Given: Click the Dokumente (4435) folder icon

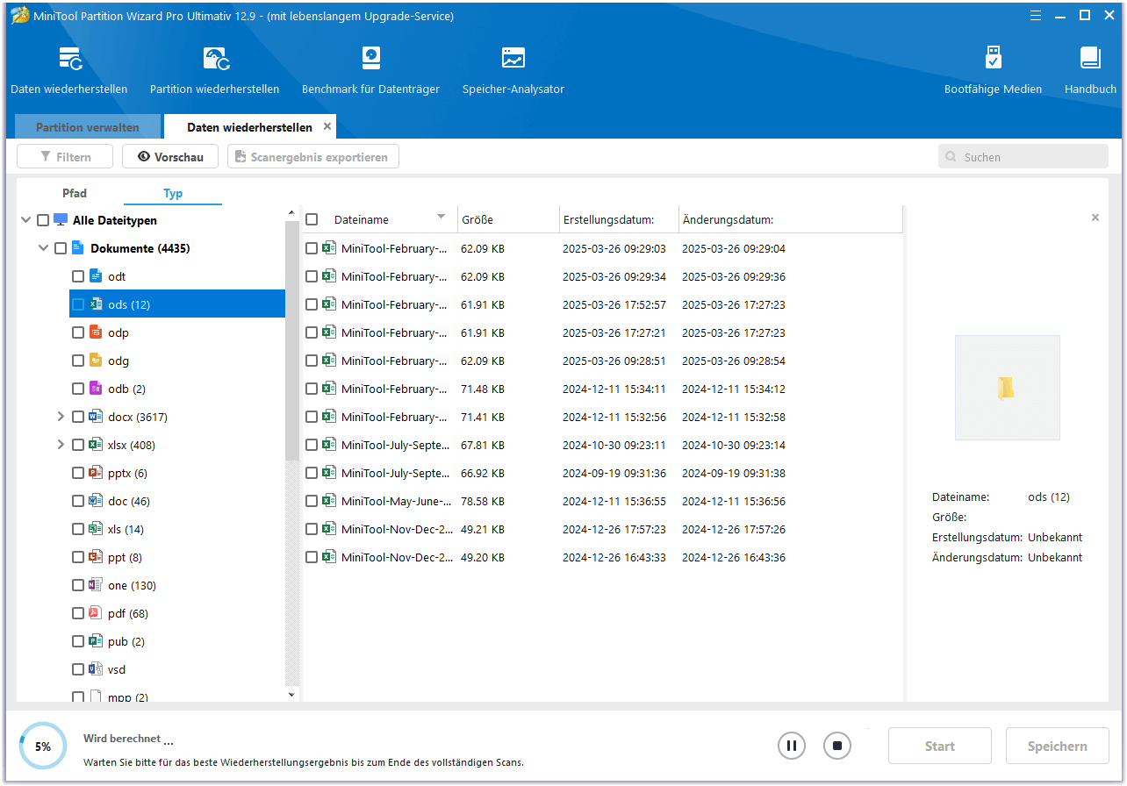Looking at the screenshot, I should tap(78, 248).
